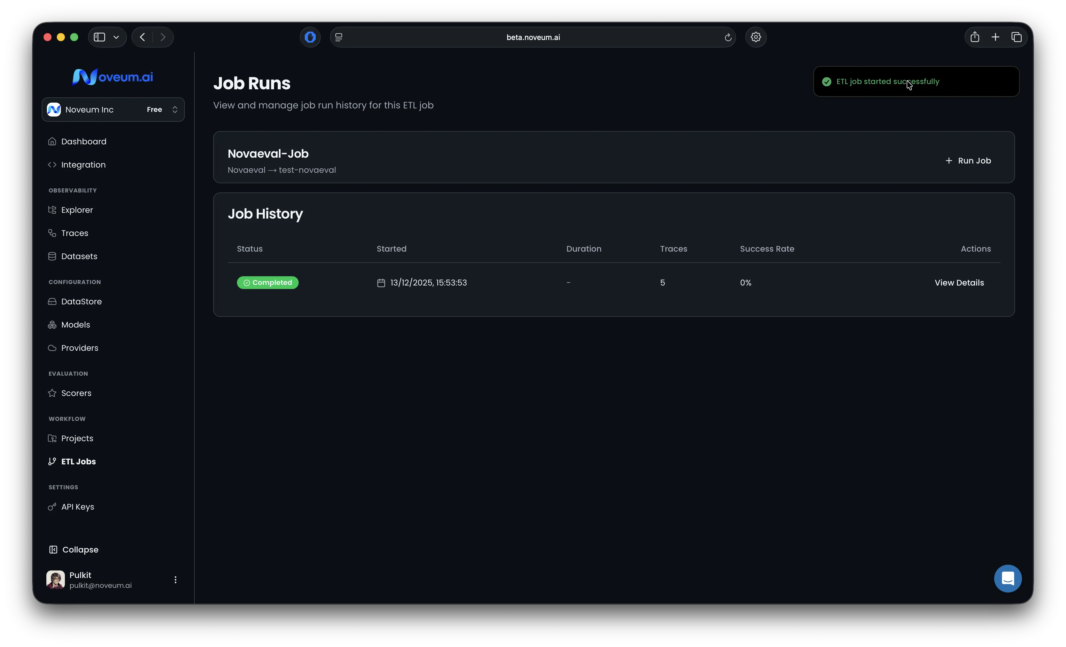Open the sidebar chevron dropdown in toolbar
1066x647 pixels.
(116, 37)
